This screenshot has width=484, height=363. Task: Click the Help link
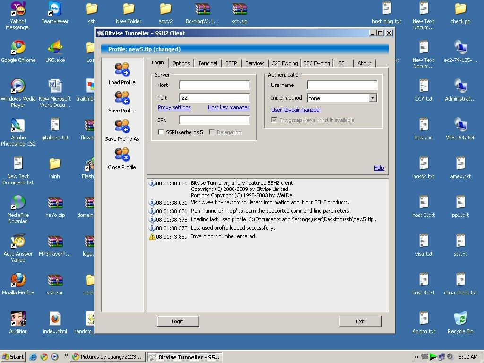(379, 168)
